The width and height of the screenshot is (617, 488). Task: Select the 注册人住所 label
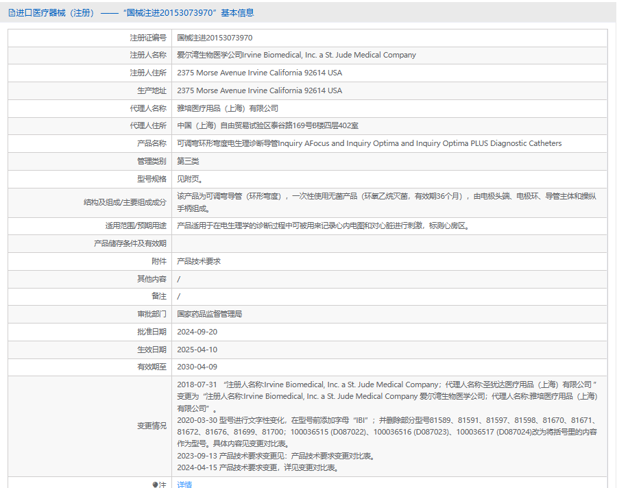coord(148,73)
